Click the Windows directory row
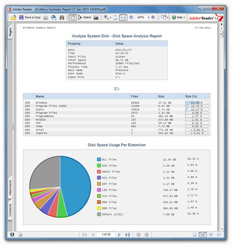Viewport: 232px width, 246px height. (116, 102)
